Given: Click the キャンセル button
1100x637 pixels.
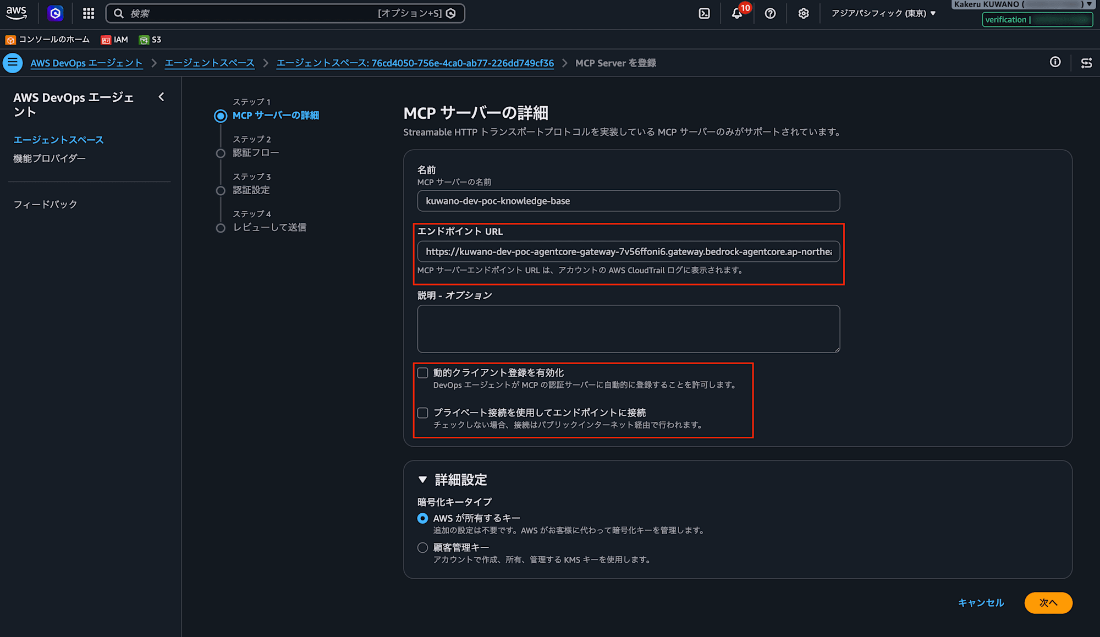Looking at the screenshot, I should 981,603.
